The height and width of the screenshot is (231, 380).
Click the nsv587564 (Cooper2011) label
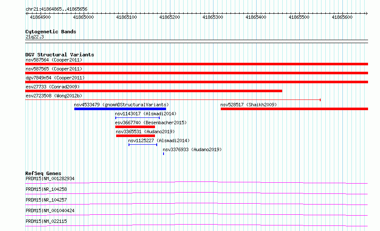point(54,60)
